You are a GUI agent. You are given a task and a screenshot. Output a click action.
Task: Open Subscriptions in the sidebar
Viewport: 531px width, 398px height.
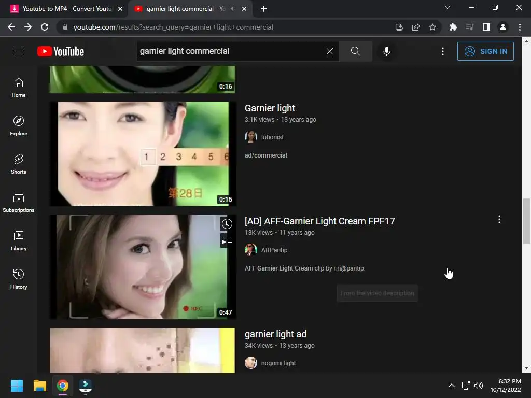[x=19, y=203]
